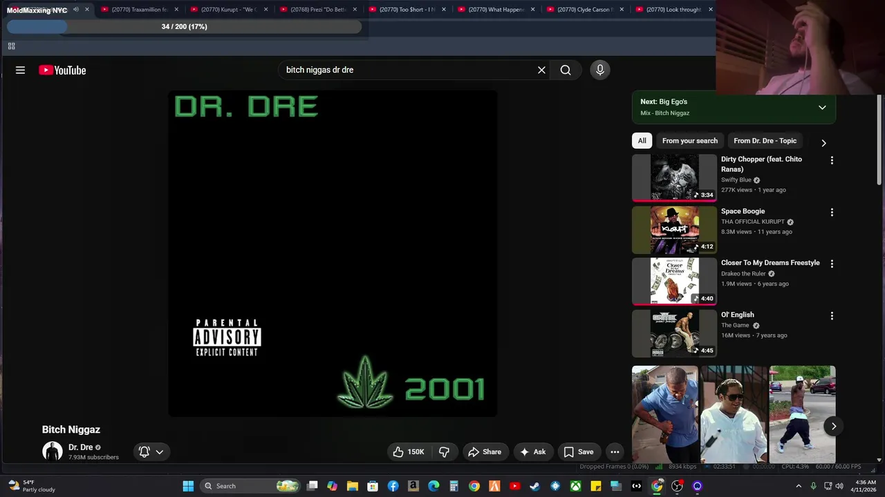Open the apps grid icon in bookmarks bar
Viewport: 885px width, 497px height.
click(11, 46)
